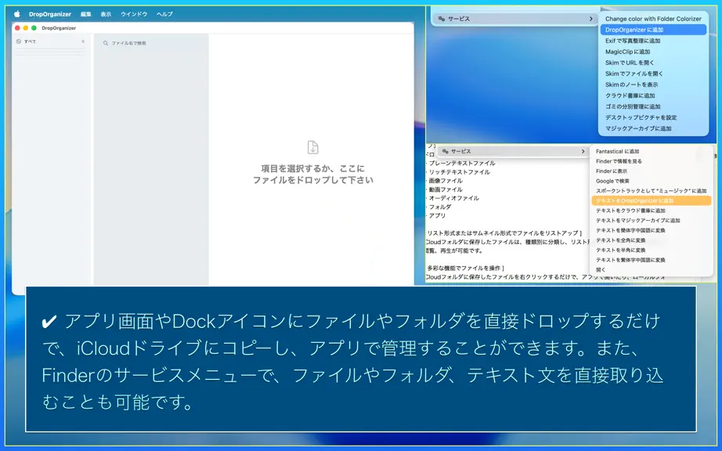Choose Finder で情報を見る
The height and width of the screenshot is (451, 722).
(651, 161)
